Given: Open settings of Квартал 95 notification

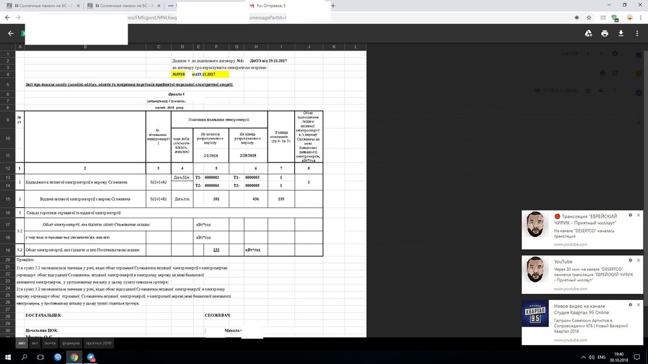Looking at the screenshot, I should coord(629,304).
